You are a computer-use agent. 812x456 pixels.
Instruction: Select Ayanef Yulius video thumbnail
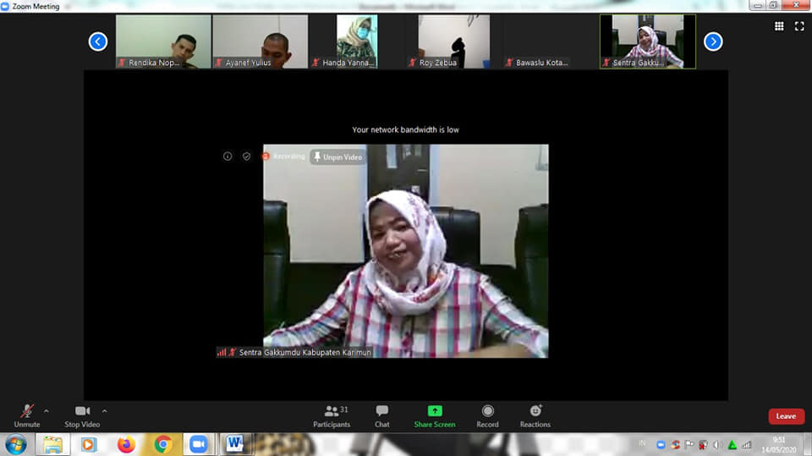pos(260,41)
